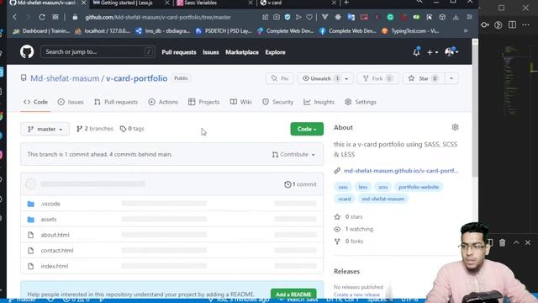Click the less topic tag
Screen dimensions: 538x303
[x=363, y=187]
